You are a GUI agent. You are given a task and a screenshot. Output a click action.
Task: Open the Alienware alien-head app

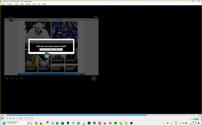pos(68,123)
